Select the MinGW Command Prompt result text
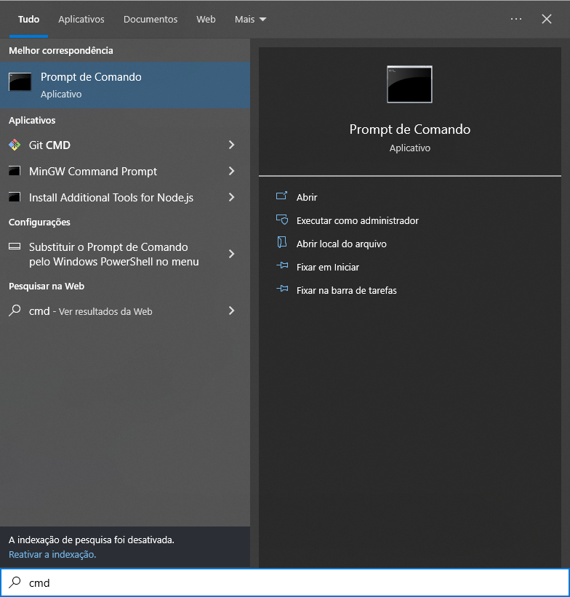Image resolution: width=570 pixels, height=597 pixels. [93, 172]
